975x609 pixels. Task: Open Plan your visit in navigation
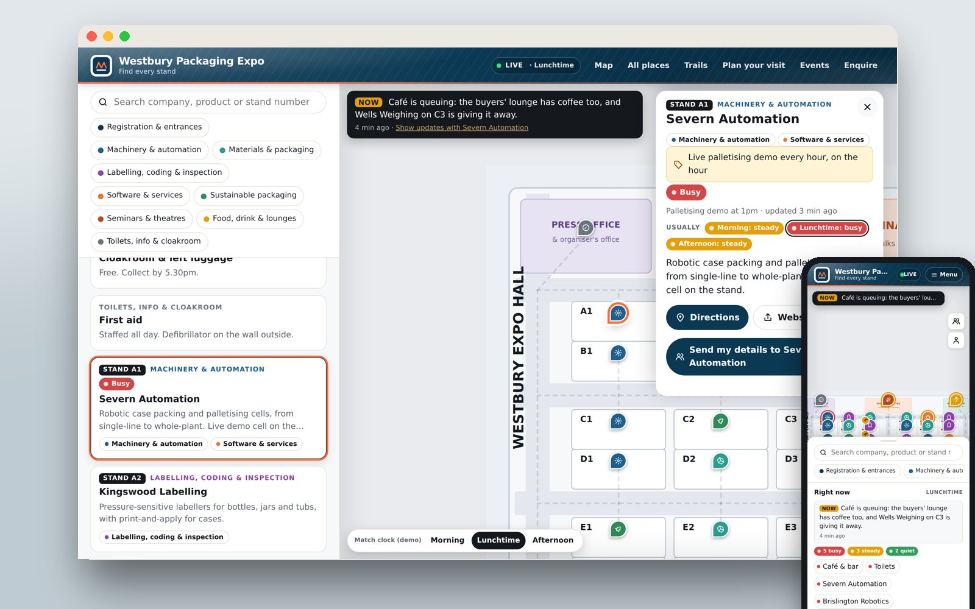coord(754,65)
